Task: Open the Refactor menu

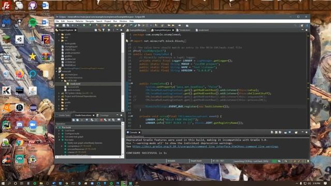Action: click(79, 21)
